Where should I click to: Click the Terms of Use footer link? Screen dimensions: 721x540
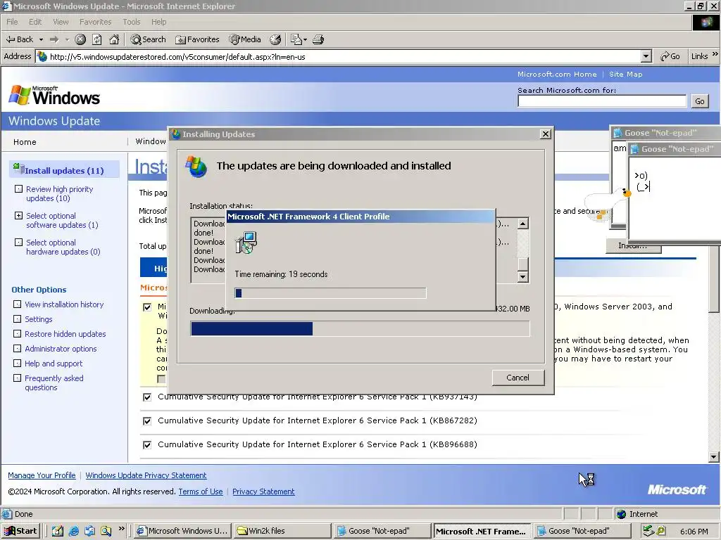(x=201, y=491)
